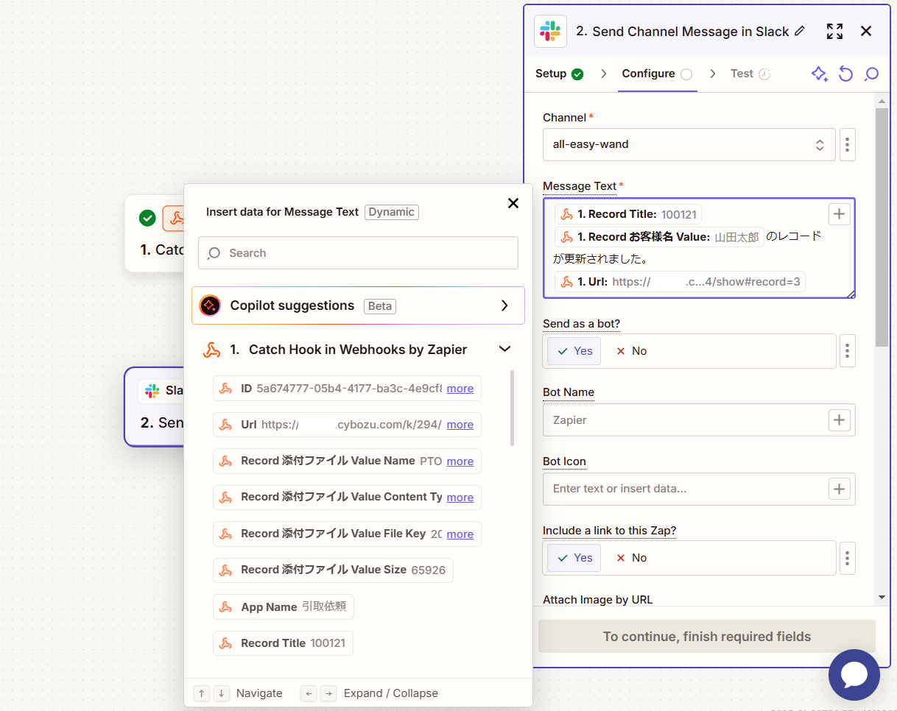Switch to the Test tab
This screenshot has height=711, width=897.
click(750, 74)
